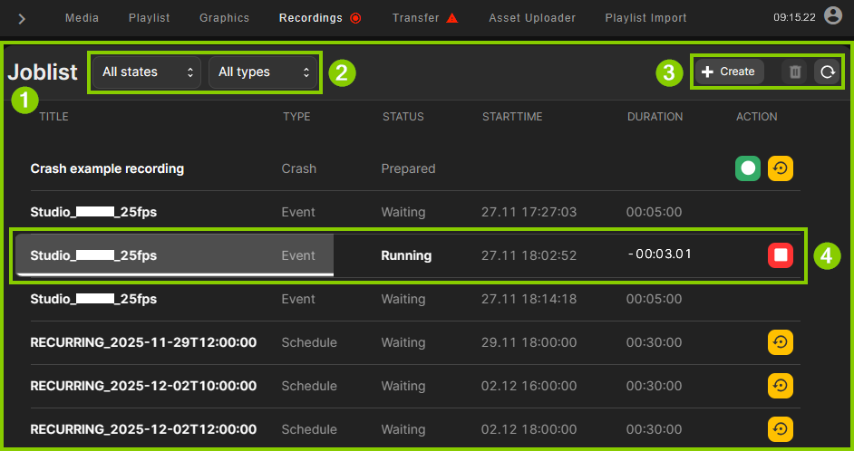This screenshot has height=451, width=854.
Task: Stop the Running Studio recording
Action: [x=781, y=255]
